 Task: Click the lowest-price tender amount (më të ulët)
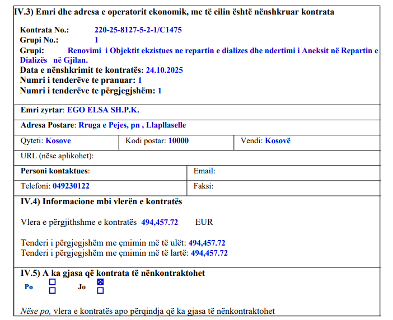pyautogui.click(x=207, y=243)
